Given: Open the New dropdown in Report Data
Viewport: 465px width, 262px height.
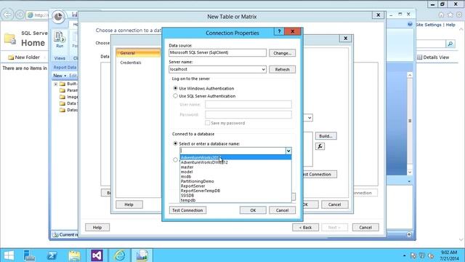Looking at the screenshot, I should (60, 76).
